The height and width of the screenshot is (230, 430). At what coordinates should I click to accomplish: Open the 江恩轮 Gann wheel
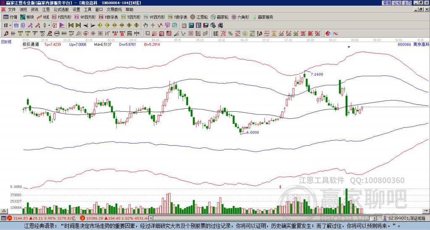(x=199, y=17)
